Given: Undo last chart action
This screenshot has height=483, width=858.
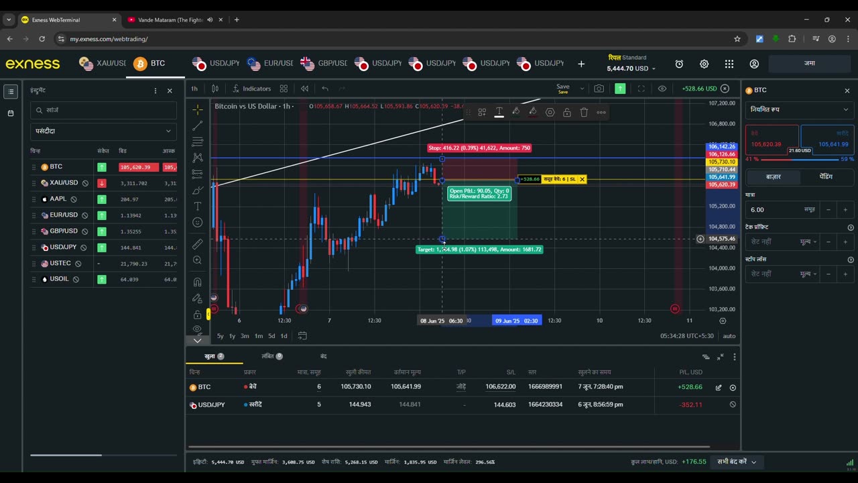Looking at the screenshot, I should [x=325, y=89].
